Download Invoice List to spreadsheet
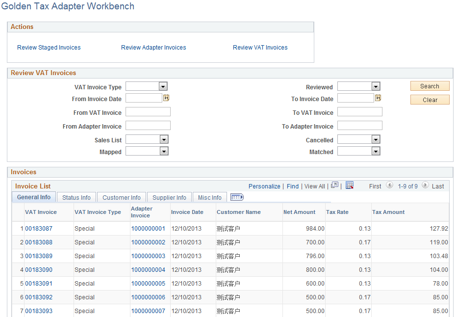 (x=350, y=186)
